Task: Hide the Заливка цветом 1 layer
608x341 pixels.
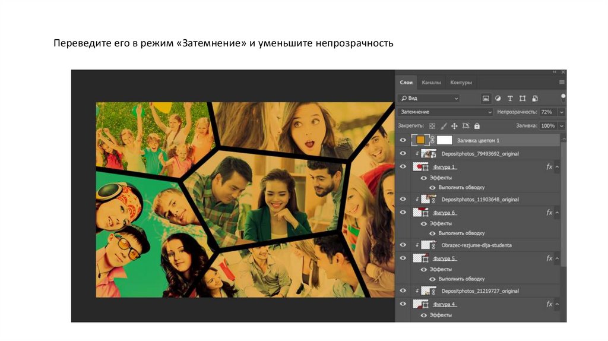Action: tap(403, 140)
